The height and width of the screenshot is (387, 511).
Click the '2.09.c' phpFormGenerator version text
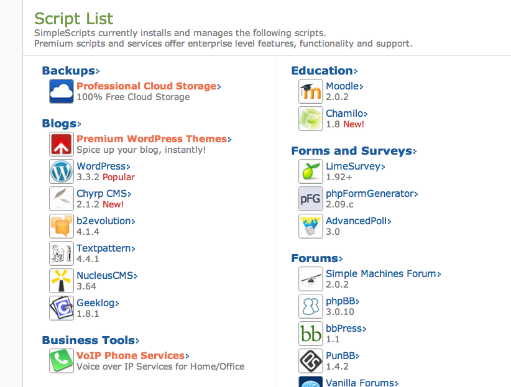coord(339,204)
